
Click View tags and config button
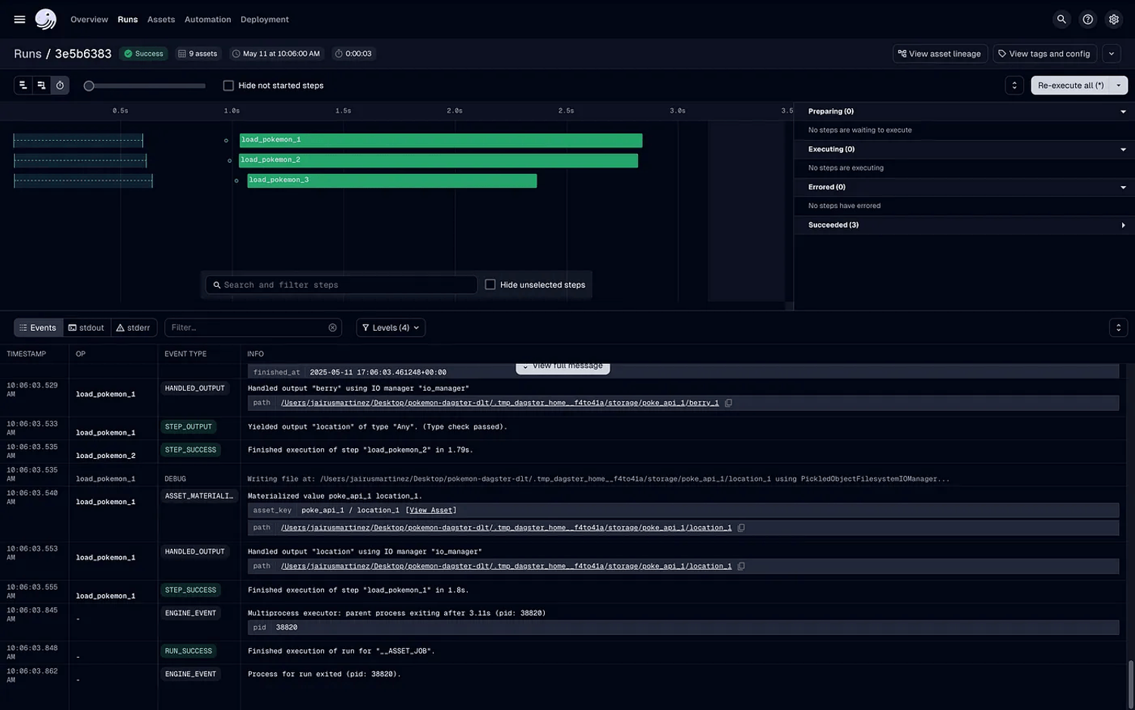point(1044,54)
